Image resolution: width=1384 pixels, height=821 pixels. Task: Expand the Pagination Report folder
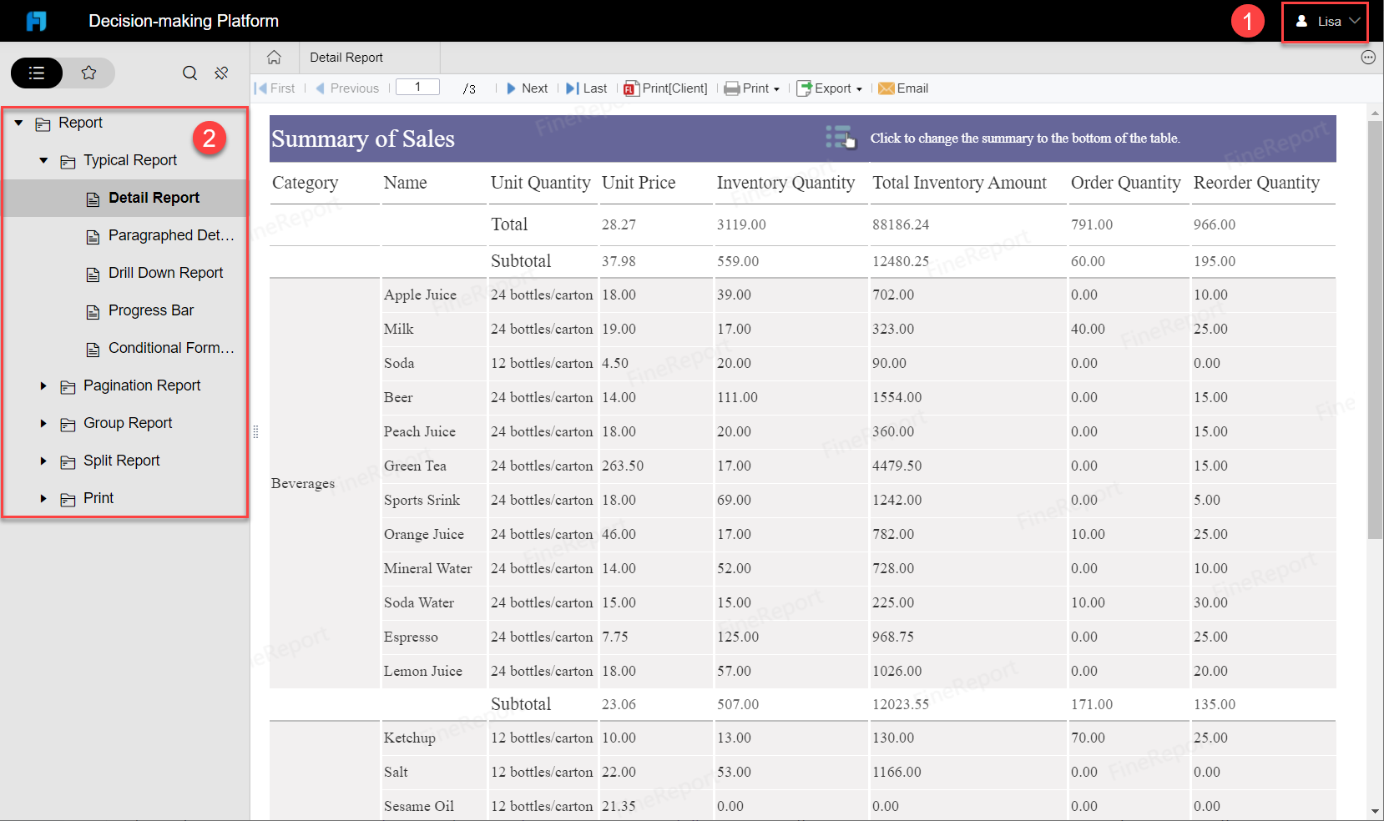[43, 385]
